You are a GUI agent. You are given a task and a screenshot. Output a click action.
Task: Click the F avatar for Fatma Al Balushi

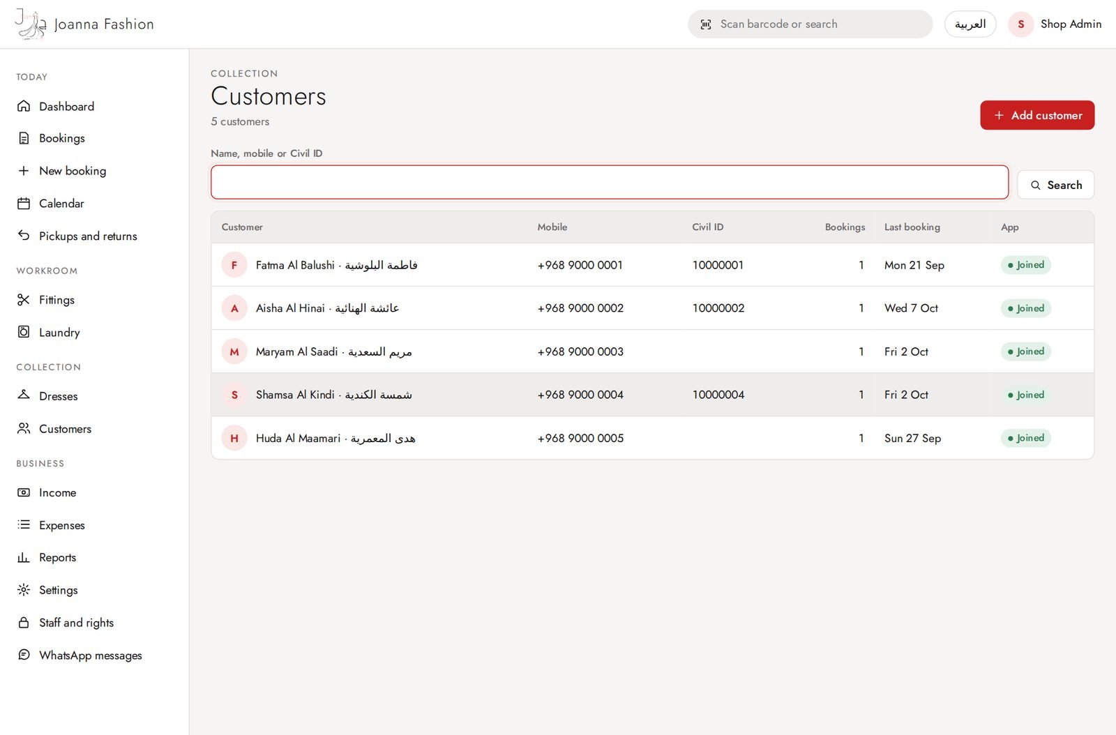234,265
